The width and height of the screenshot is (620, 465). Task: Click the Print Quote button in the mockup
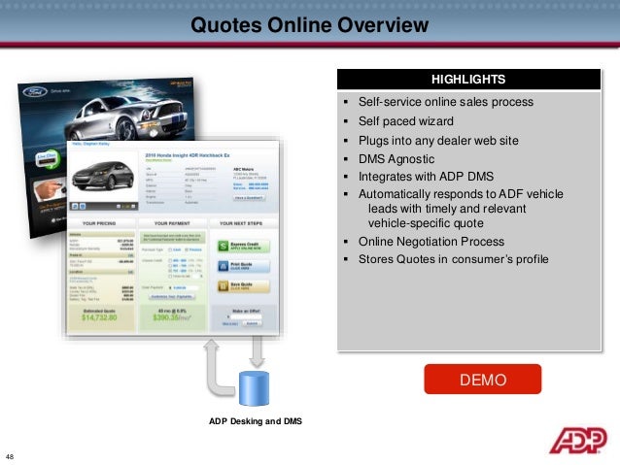[244, 266]
